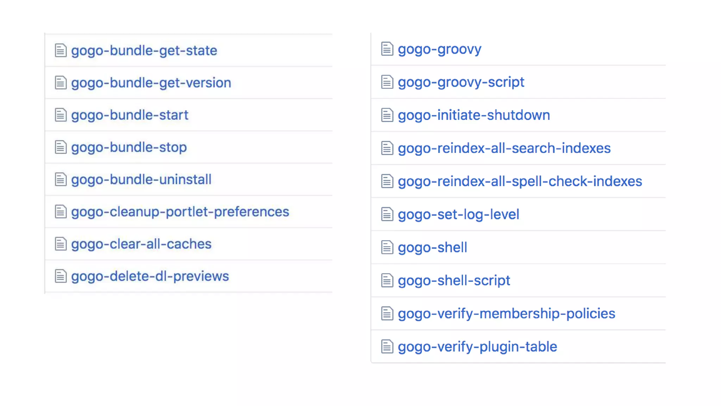Viewport: 721px width, 406px height.
Task: Click file icon next to gogo-shell
Action: point(387,247)
